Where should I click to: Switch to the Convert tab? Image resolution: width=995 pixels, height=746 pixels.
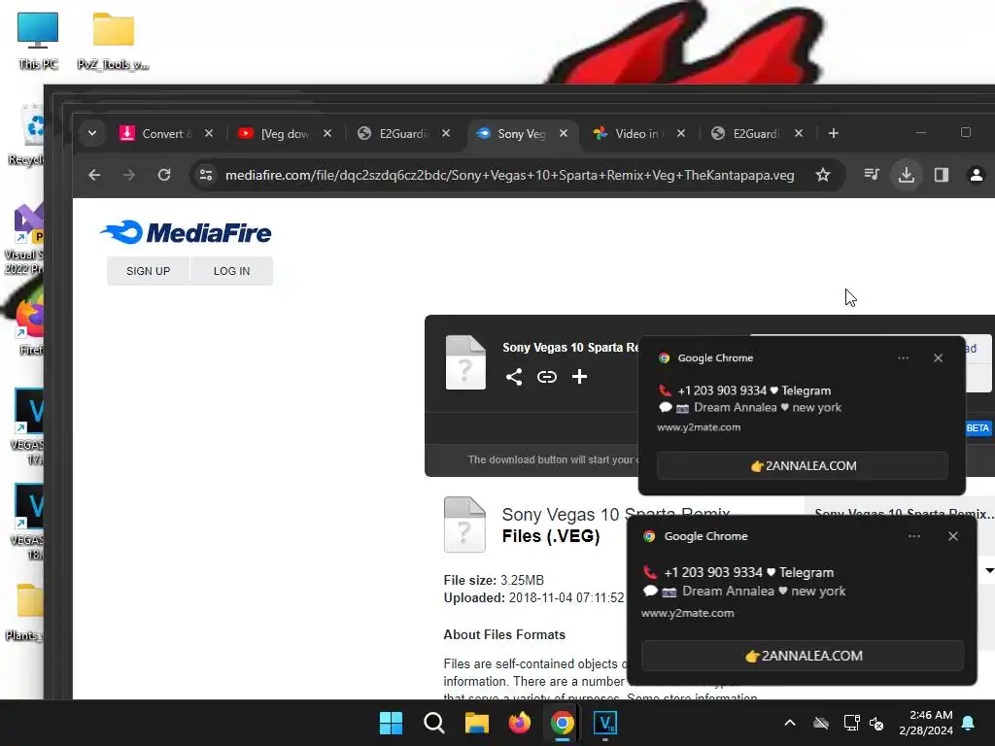[156, 133]
